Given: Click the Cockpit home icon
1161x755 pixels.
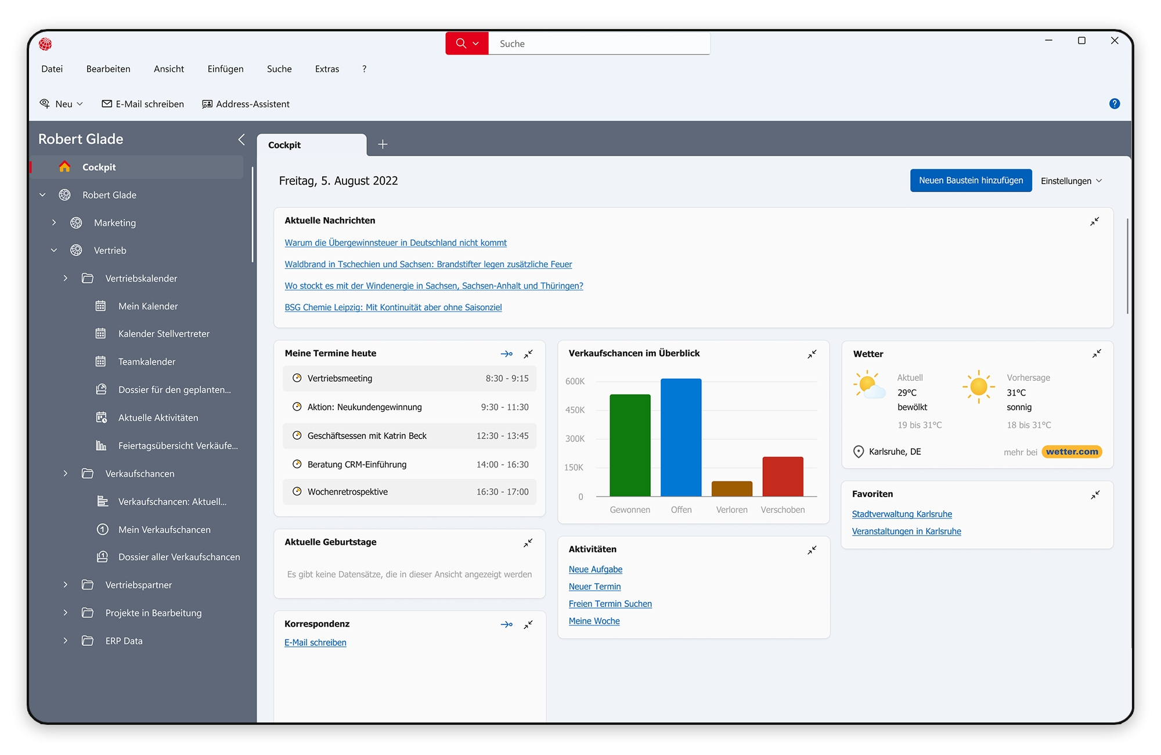Looking at the screenshot, I should tap(64, 167).
